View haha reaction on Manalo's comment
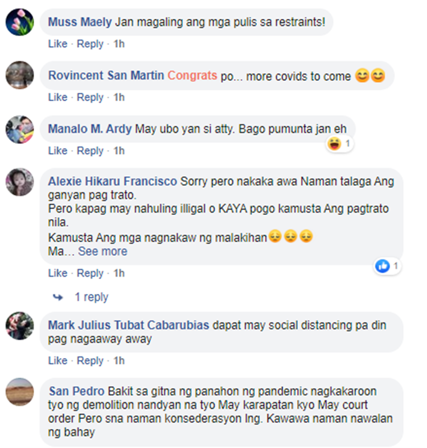427x448 pixels. pyautogui.click(x=334, y=143)
